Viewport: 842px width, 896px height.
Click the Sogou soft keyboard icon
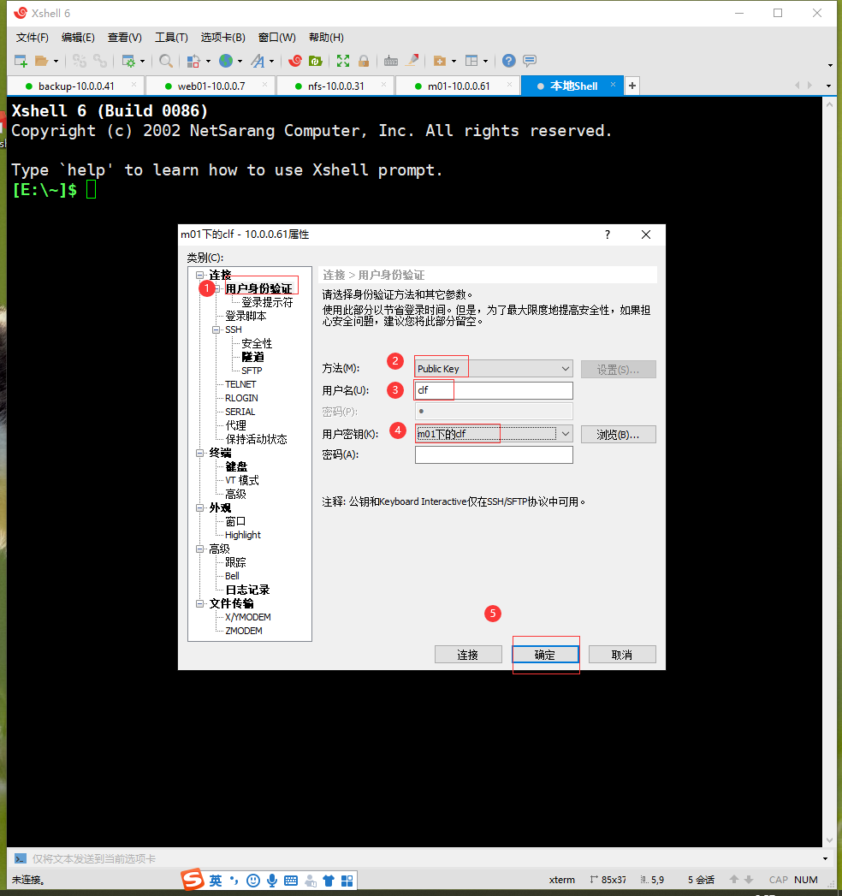[291, 881]
